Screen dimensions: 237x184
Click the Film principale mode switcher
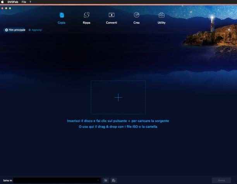pyautogui.click(x=15, y=30)
